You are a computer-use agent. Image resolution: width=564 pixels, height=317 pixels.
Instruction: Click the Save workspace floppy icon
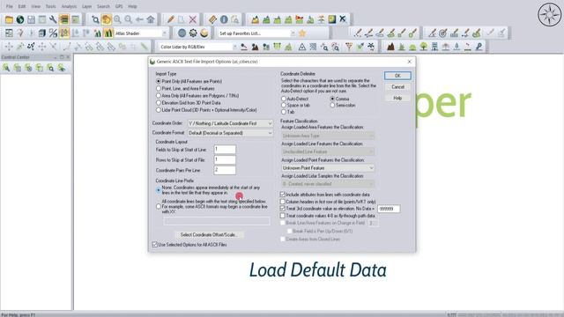click(x=32, y=19)
